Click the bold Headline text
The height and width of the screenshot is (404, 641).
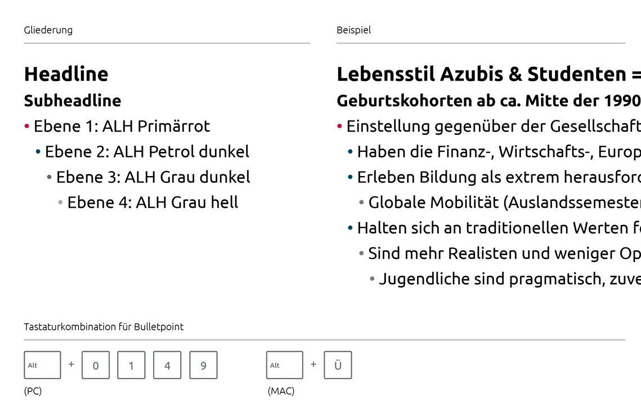tap(66, 74)
